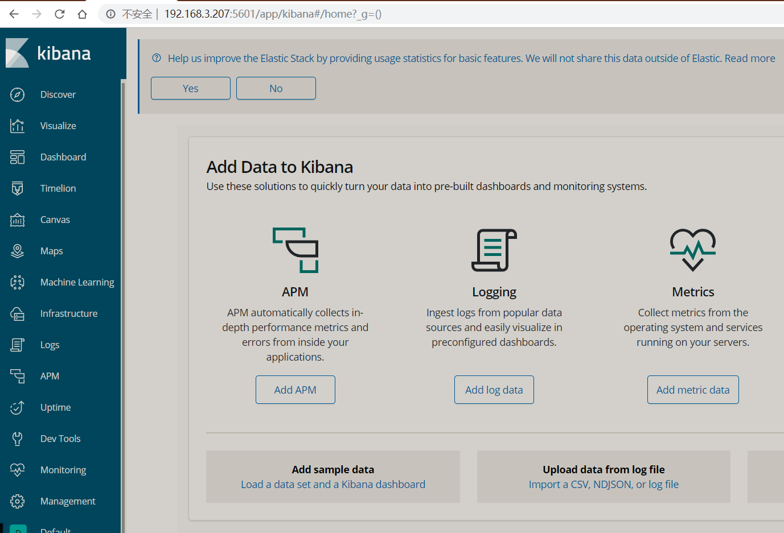Click the Dev Tools wrench icon

point(18,439)
